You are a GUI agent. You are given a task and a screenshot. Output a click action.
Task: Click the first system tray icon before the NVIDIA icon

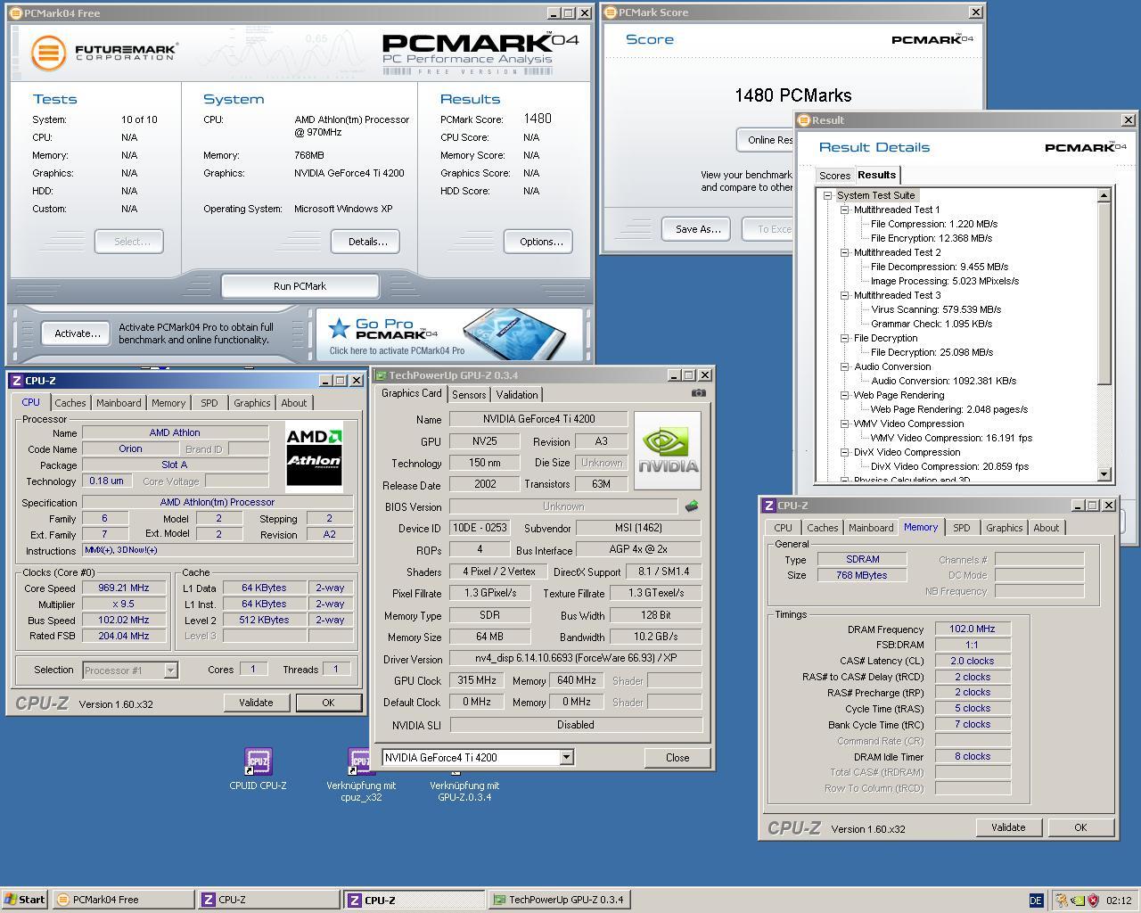click(1062, 901)
